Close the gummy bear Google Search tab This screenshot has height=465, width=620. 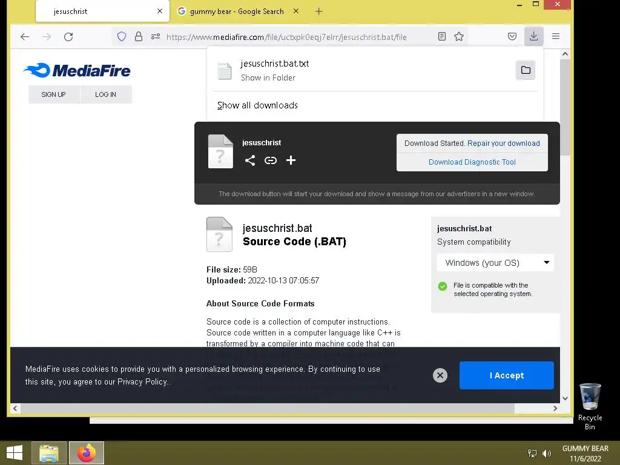(x=295, y=11)
